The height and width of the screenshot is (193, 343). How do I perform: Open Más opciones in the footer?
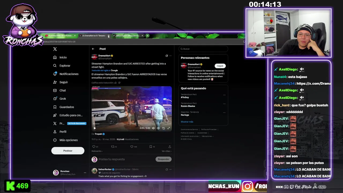[207, 136]
